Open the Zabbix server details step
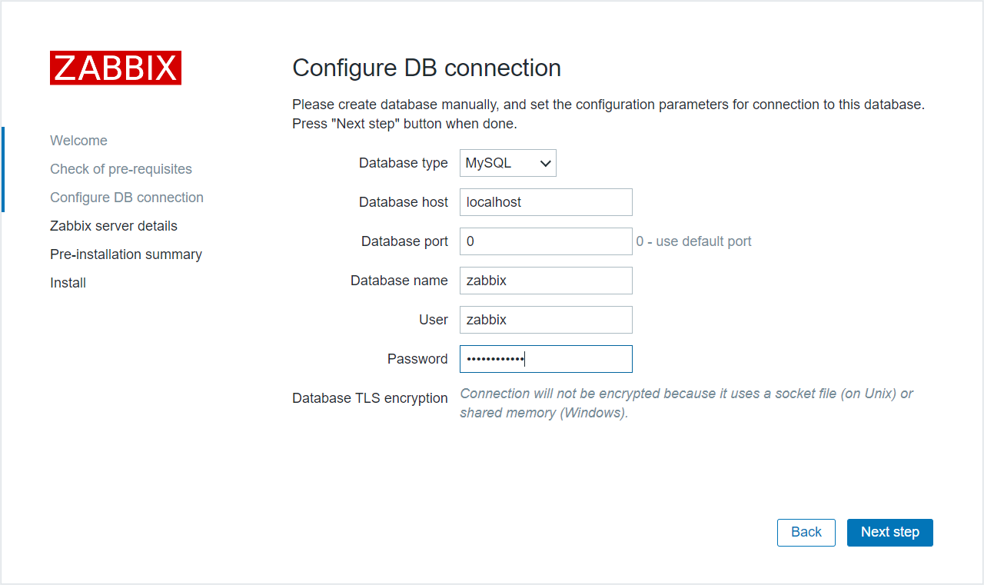This screenshot has width=984, height=585. tap(114, 226)
